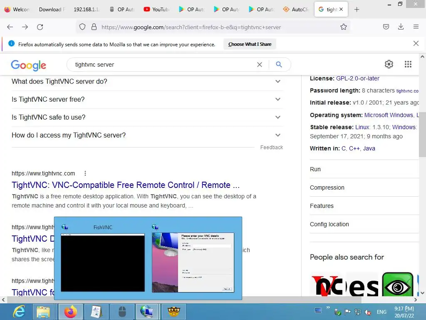Reload the current Google search page
Screen dimensions: 426x320
point(40,27)
